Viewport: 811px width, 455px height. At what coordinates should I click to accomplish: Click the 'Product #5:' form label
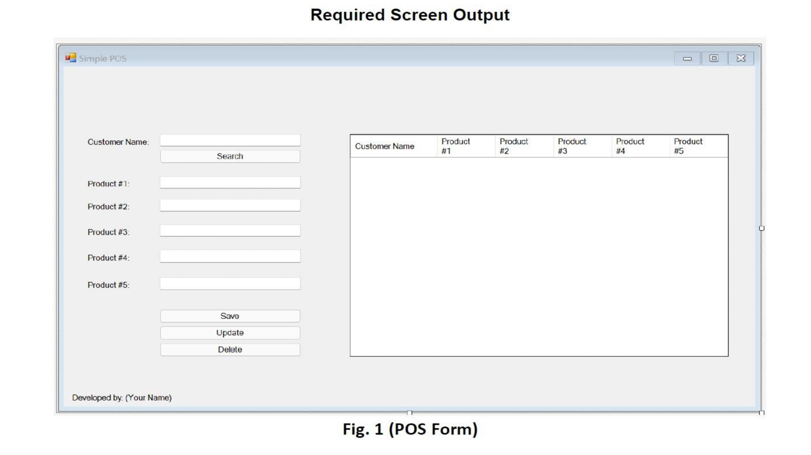(109, 285)
